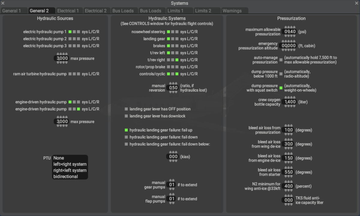Toggle electric hydraulic pump 1 left system box
360x216 pixels.
(x=70, y=32)
